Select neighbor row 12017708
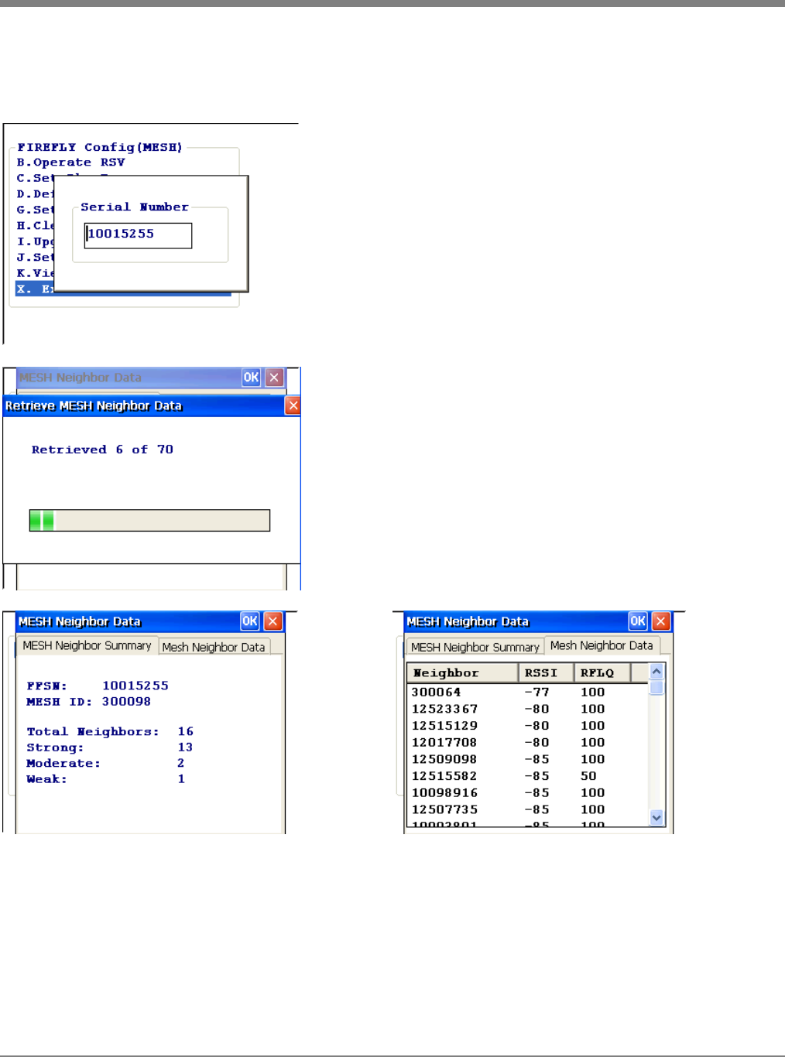This screenshot has height=1057, width=785. (x=528, y=743)
